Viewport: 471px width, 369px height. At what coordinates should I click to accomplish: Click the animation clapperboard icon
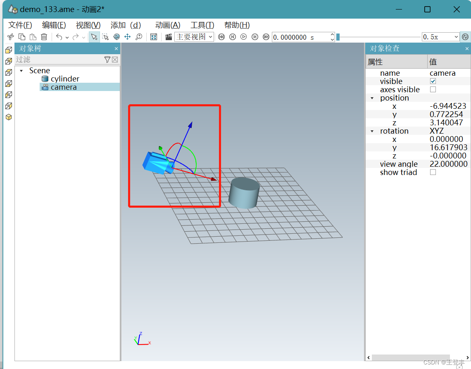(x=168, y=37)
